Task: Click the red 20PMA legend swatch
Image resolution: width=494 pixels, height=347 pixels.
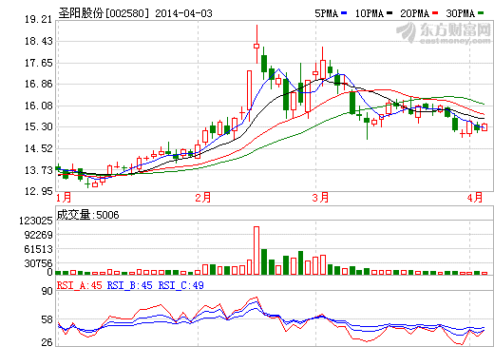Action: 435,13
